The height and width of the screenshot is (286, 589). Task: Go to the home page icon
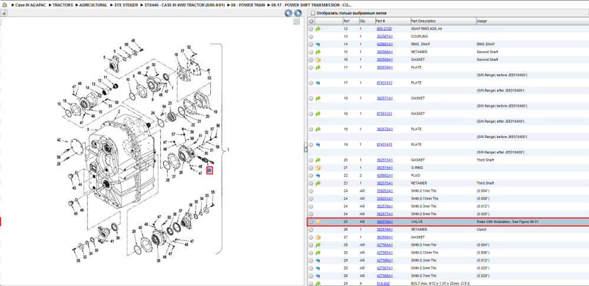pyautogui.click(x=5, y=5)
